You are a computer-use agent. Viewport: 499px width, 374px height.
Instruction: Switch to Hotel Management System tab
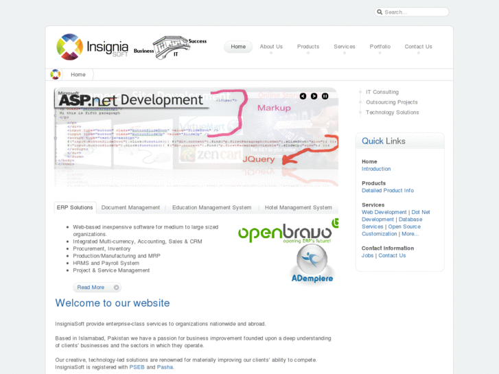coord(298,207)
